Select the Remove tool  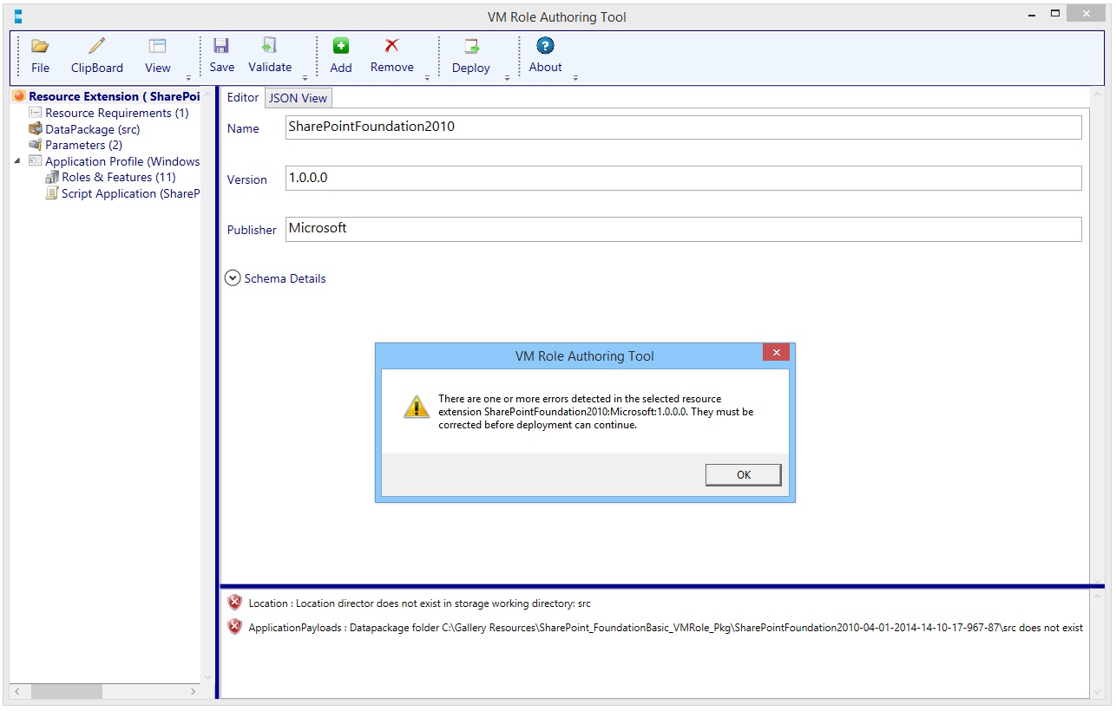click(x=391, y=55)
